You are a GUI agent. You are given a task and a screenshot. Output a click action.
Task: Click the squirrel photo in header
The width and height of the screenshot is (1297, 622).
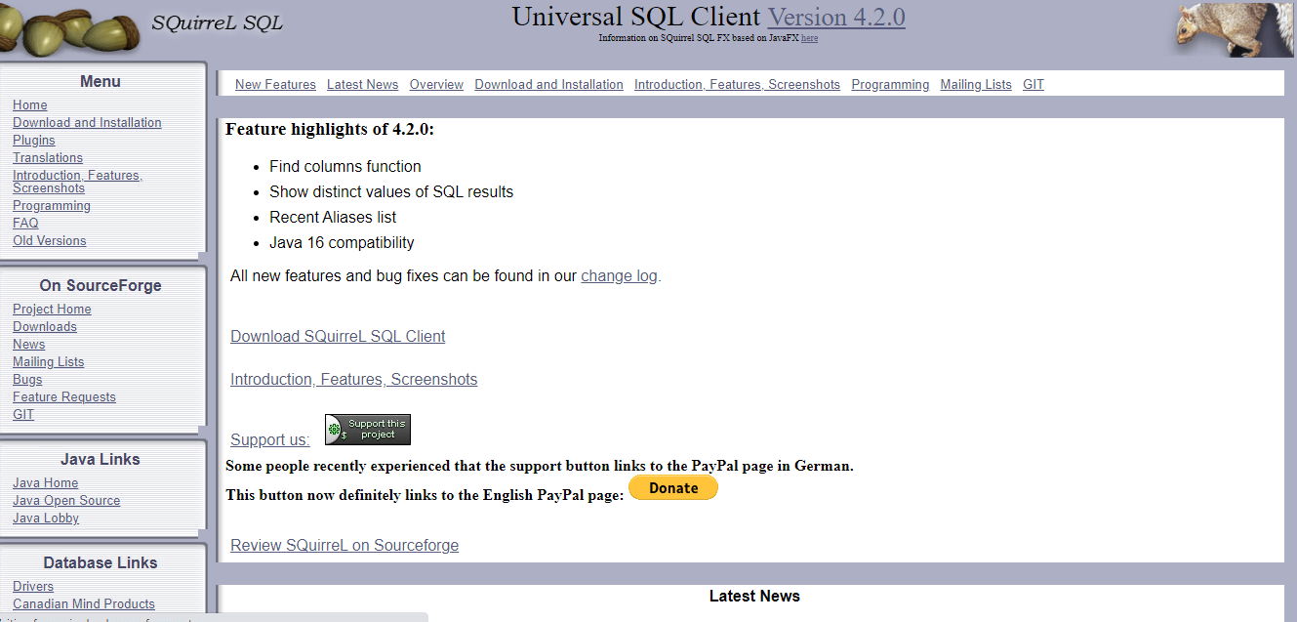click(x=1234, y=29)
